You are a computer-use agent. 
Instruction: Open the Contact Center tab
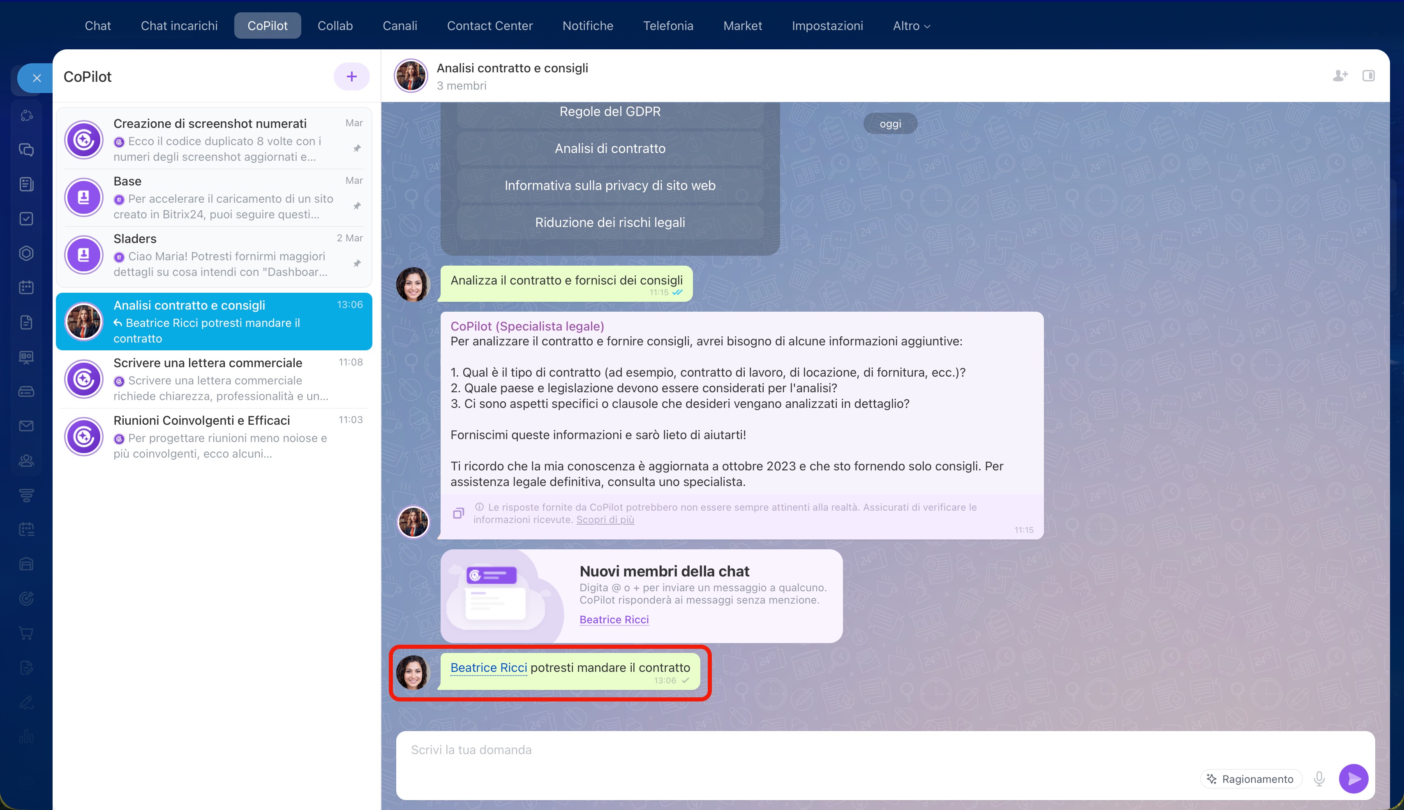click(x=490, y=25)
